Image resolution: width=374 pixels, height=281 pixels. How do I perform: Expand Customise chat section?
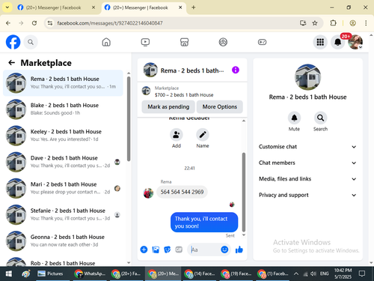coord(307,147)
